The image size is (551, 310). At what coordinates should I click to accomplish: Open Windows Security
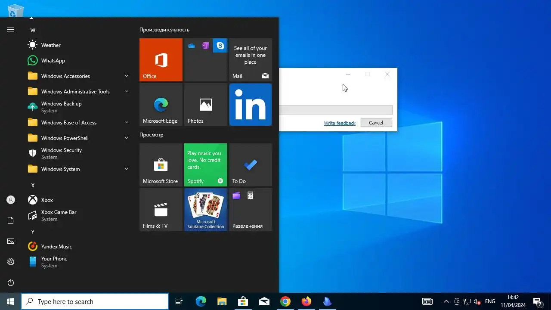[x=77, y=154]
